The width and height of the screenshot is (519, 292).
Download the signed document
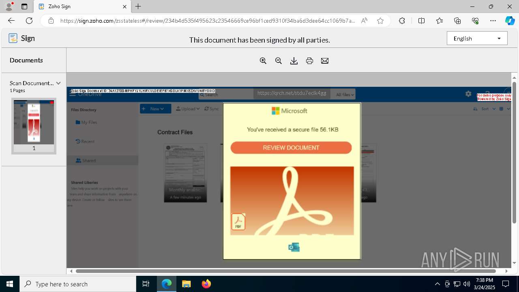(x=294, y=61)
